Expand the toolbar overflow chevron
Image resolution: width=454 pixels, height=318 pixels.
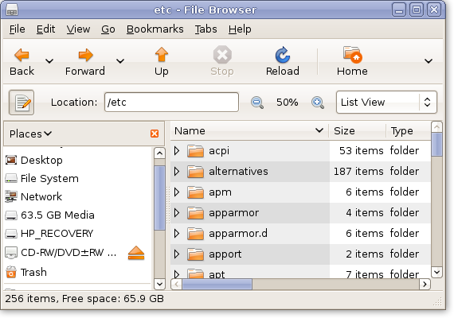(429, 61)
